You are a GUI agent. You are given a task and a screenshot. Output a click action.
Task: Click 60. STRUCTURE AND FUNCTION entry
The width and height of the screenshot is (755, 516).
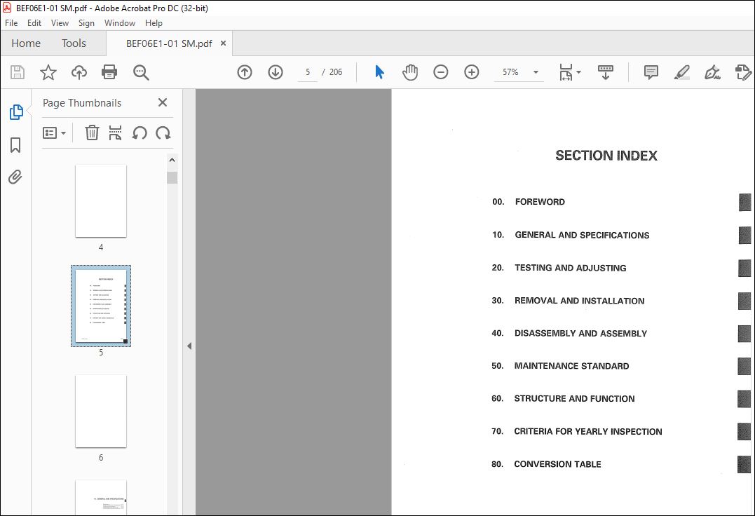click(563, 398)
